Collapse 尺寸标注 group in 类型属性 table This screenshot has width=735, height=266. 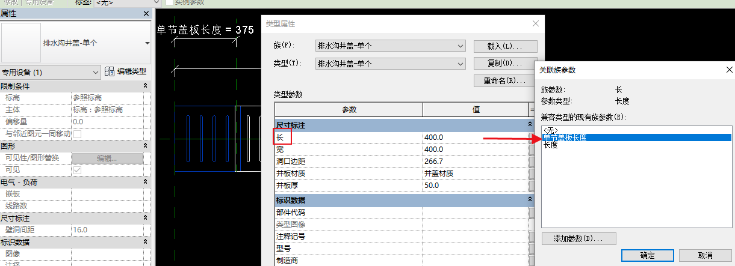(x=530, y=125)
